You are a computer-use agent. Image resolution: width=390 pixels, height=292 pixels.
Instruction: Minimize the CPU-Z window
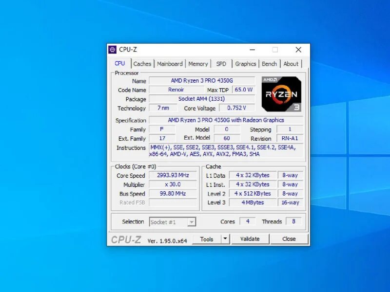click(x=253, y=50)
